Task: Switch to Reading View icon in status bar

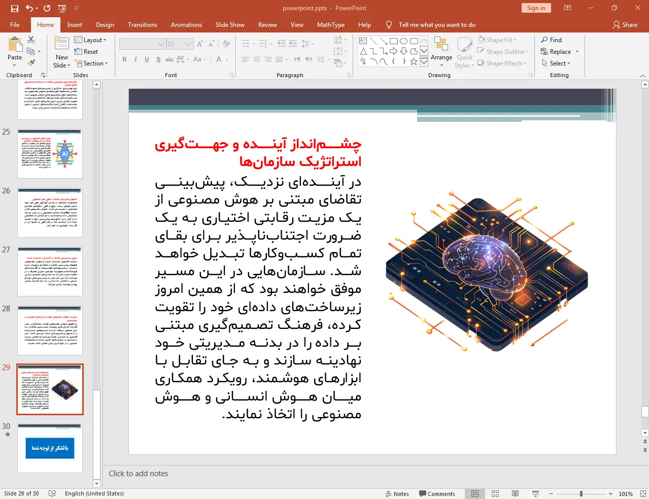Action: (x=515, y=493)
